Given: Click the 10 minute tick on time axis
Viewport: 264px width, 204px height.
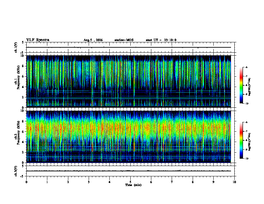Looking at the screenshot, I should 234,182.
